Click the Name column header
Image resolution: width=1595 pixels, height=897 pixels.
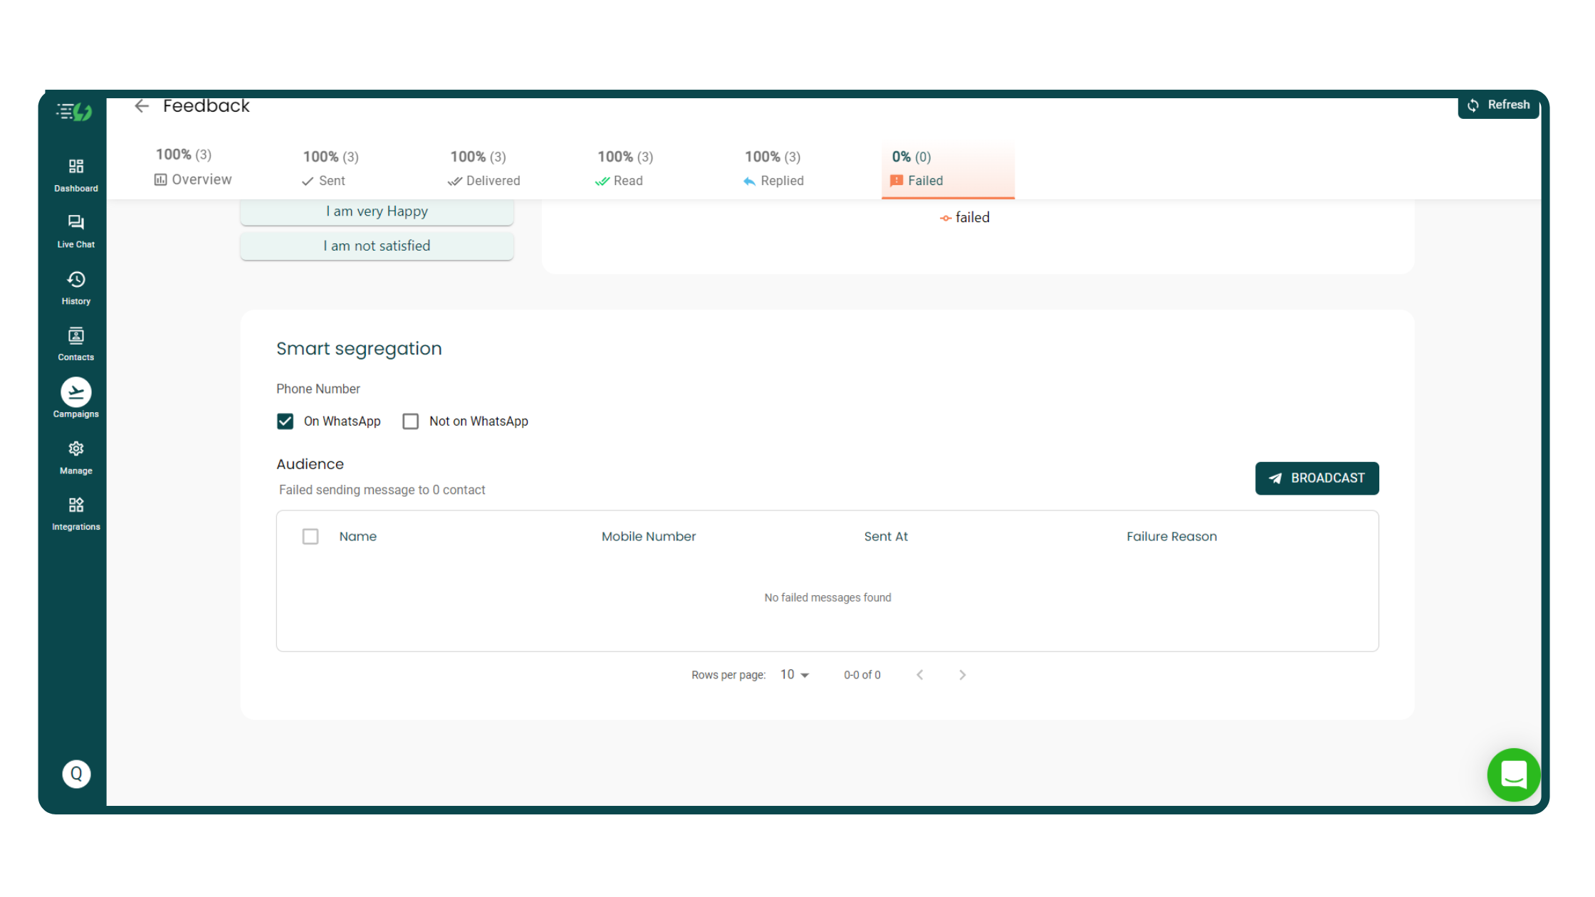click(x=358, y=537)
